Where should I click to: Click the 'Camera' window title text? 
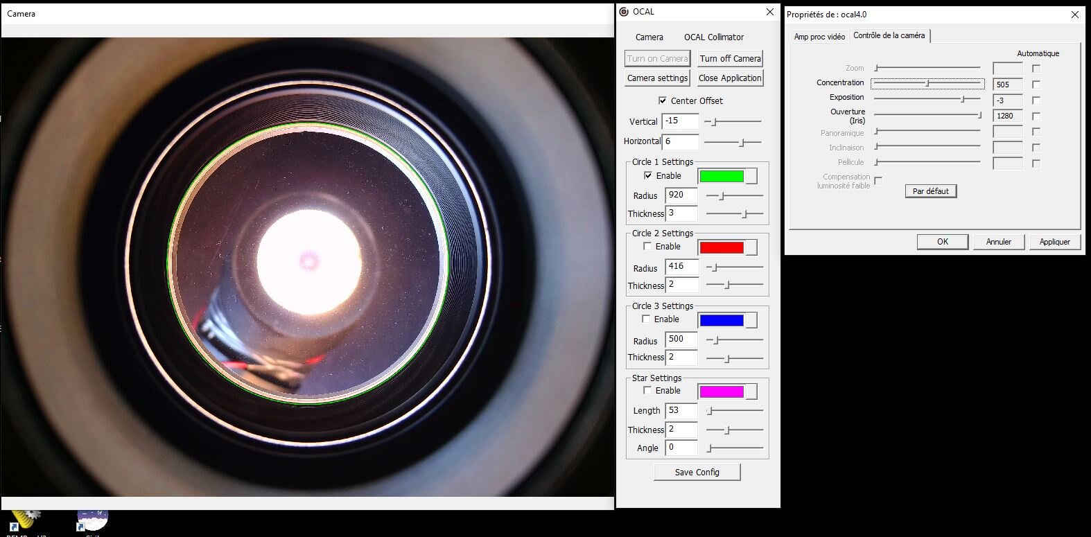[21, 14]
